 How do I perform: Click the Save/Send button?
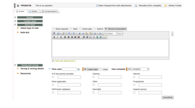tap(168, 97)
